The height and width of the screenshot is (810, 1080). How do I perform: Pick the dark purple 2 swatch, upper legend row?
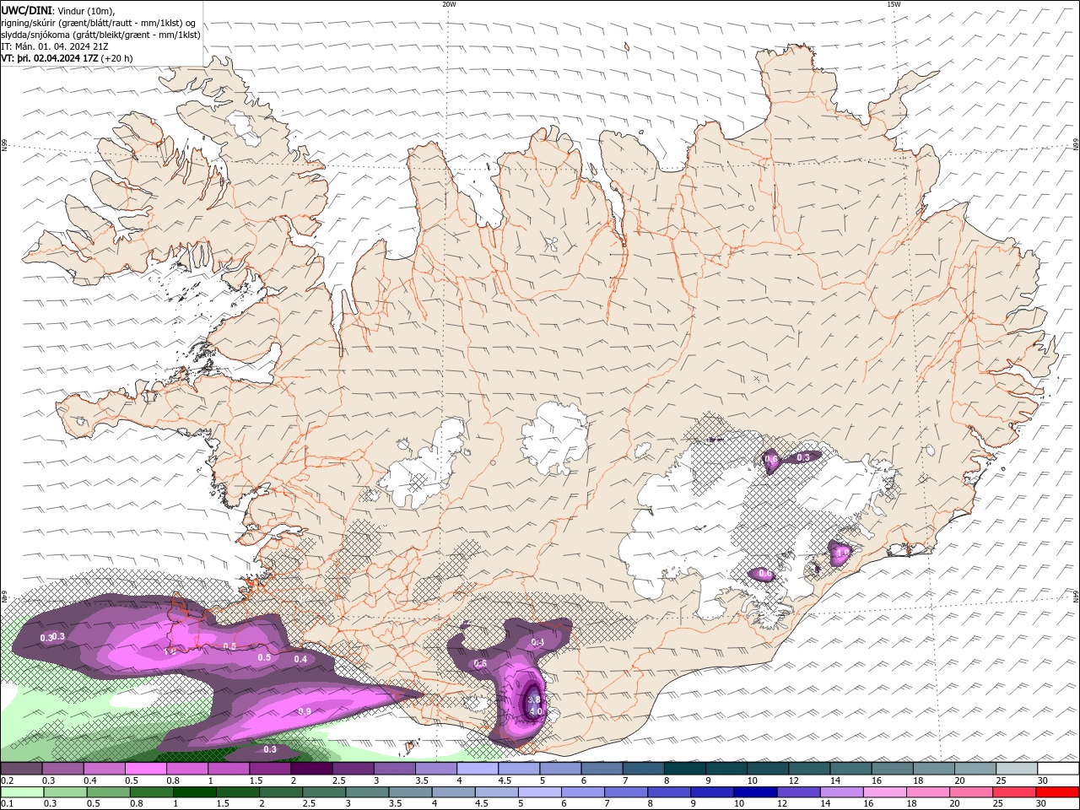311,769
